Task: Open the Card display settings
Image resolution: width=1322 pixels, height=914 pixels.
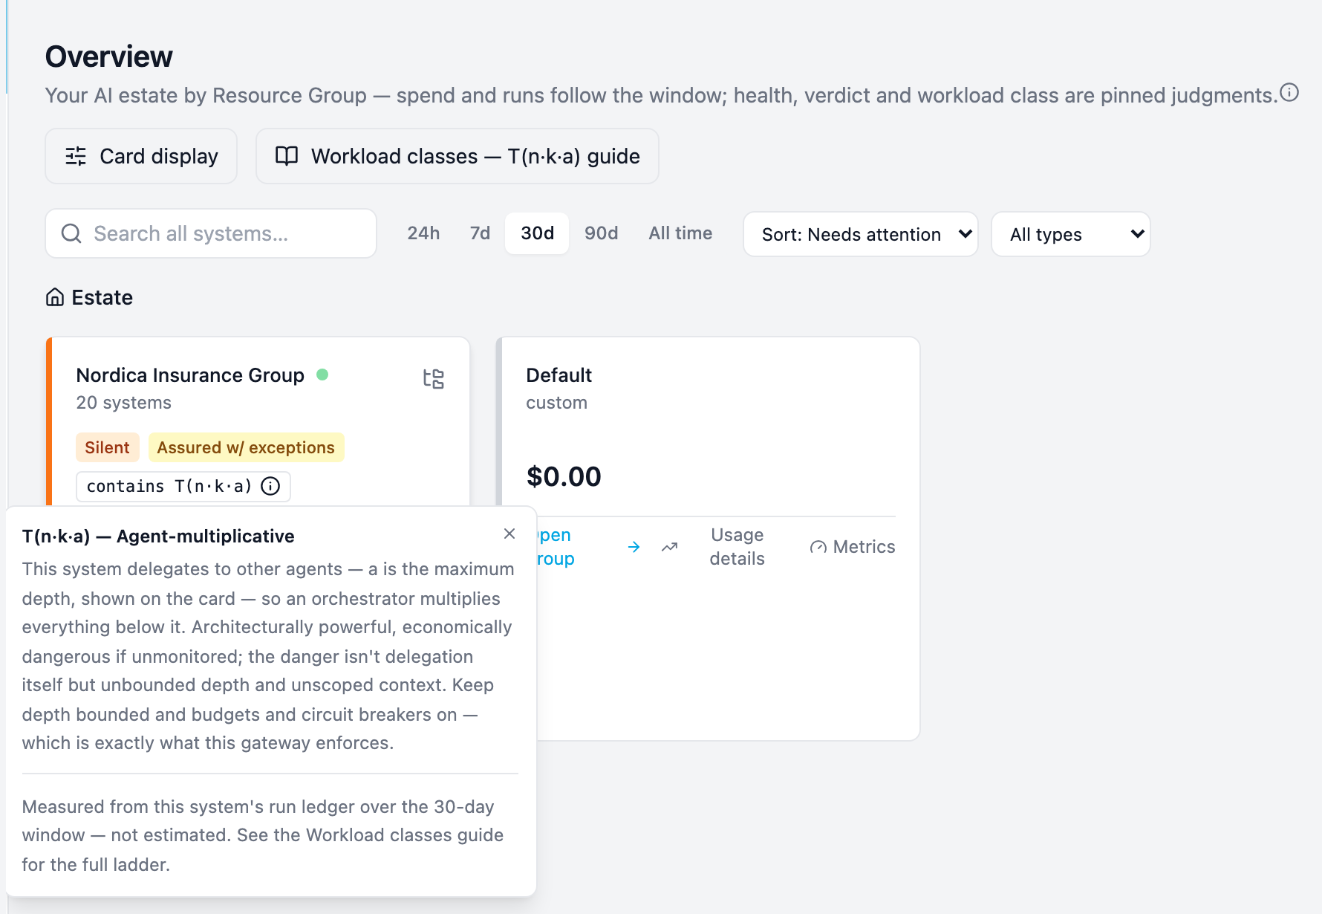Action: coord(141,156)
